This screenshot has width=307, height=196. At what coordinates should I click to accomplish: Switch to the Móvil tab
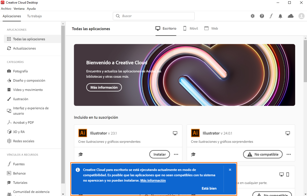tap(190, 28)
